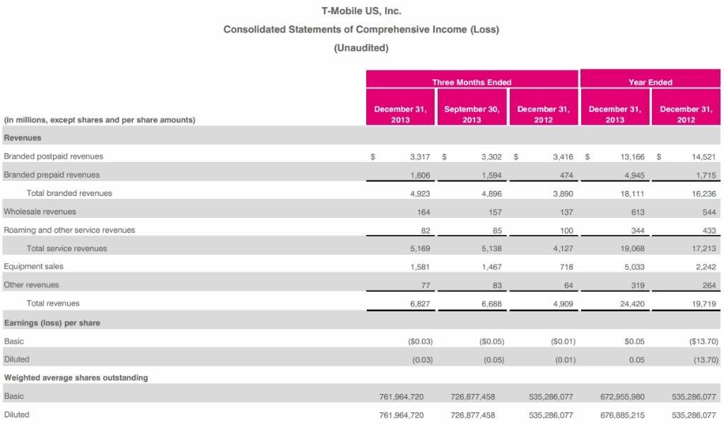Select the "Roaming and other service revenues" label
Image resolution: width=724 pixels, height=428 pixels.
pyautogui.click(x=69, y=230)
